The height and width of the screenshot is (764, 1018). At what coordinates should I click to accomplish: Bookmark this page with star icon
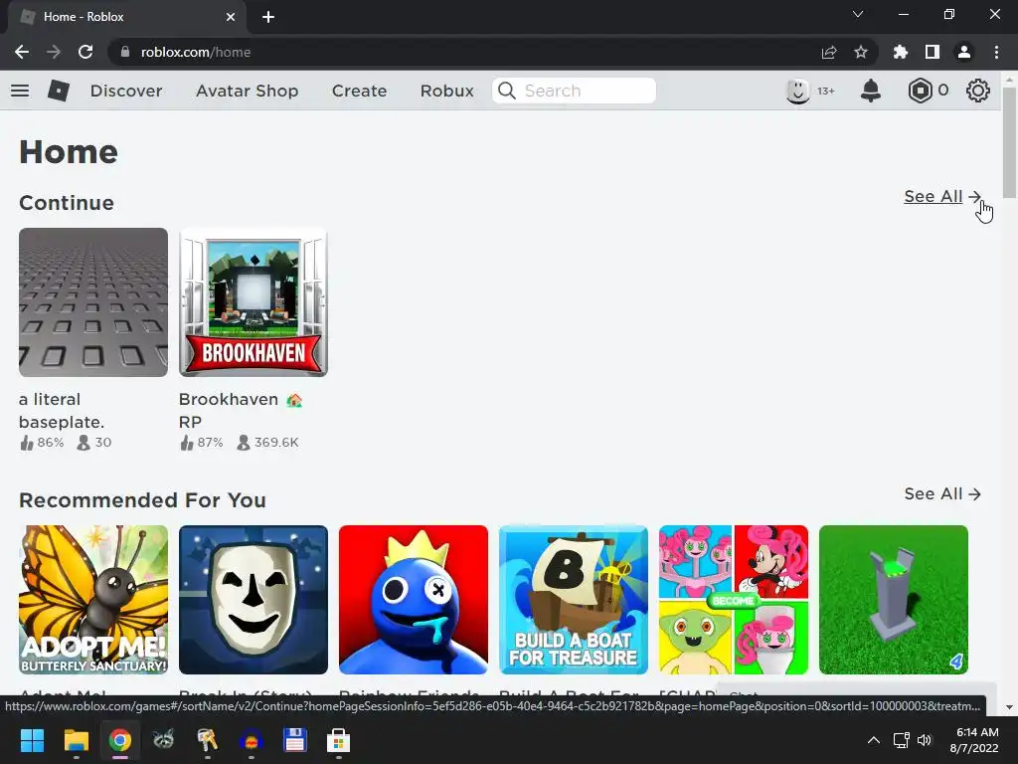click(x=861, y=52)
